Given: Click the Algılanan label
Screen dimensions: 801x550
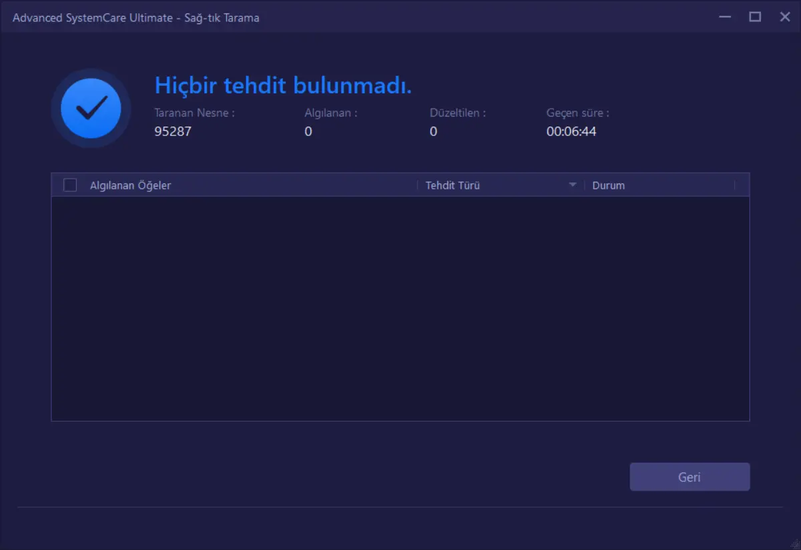Looking at the screenshot, I should pos(331,113).
